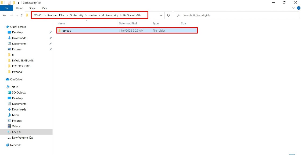Image resolution: width=301 pixels, height=155 pixels.
Task: Click the upload folder's date 19/8/2022 9:29 AM
Action: (x=131, y=31)
